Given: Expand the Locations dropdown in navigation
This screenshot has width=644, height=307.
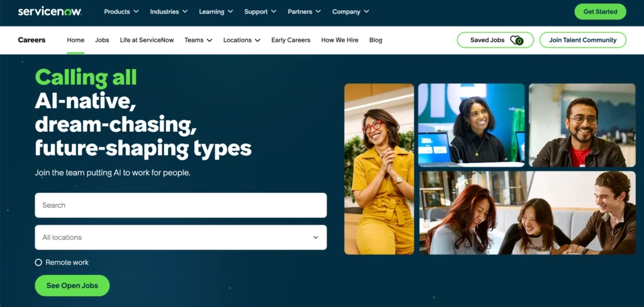Looking at the screenshot, I should point(242,40).
